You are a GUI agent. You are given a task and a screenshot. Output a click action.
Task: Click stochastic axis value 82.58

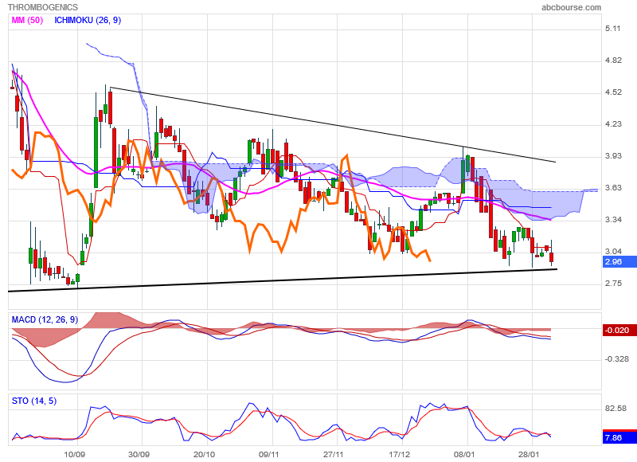616,409
